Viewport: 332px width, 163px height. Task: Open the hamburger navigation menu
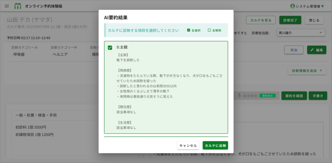(x=7, y=6)
